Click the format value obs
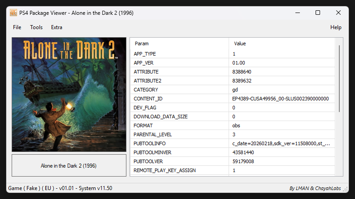The height and width of the screenshot is (199, 355). pyautogui.click(x=236, y=125)
